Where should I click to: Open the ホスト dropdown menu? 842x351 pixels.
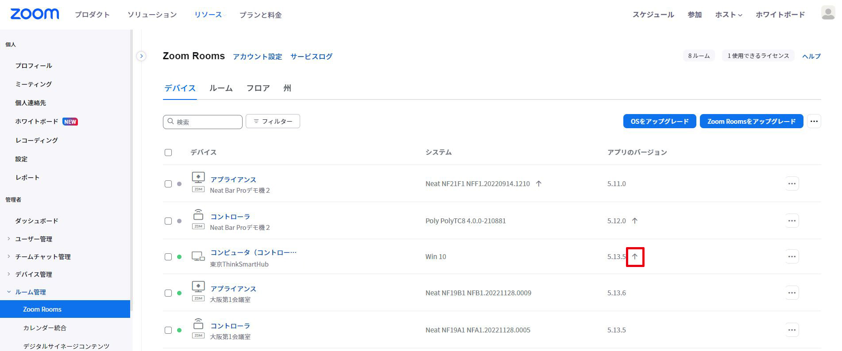click(x=729, y=15)
